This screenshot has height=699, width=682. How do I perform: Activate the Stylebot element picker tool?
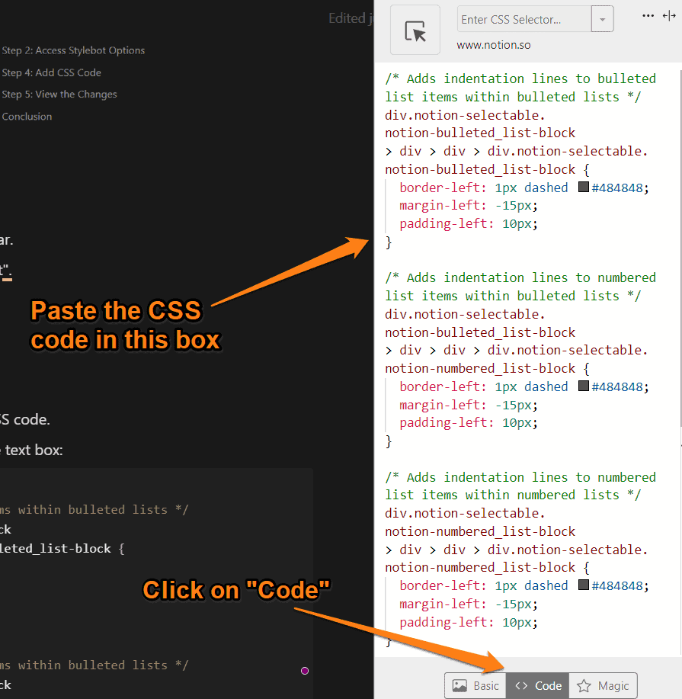pos(415,30)
